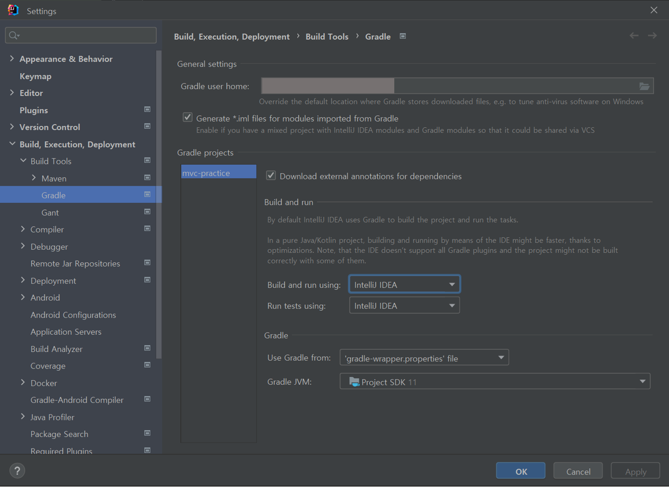
Task: Click the monitor icon next to Plugins
Action: coord(147,109)
